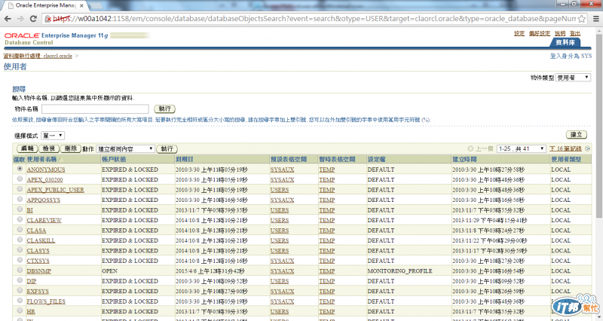Open TEMP tablespace link in CTXSYS row

pos(327,261)
